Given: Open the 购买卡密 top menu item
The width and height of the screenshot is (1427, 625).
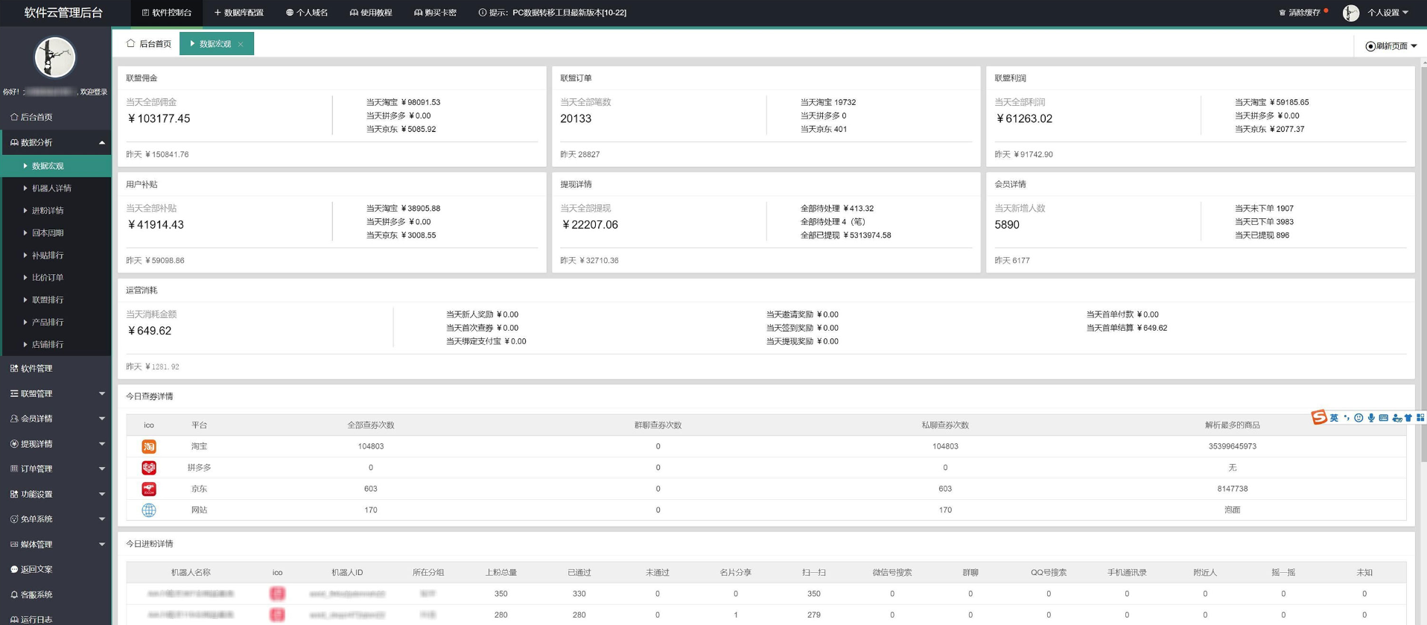Looking at the screenshot, I should (x=436, y=13).
